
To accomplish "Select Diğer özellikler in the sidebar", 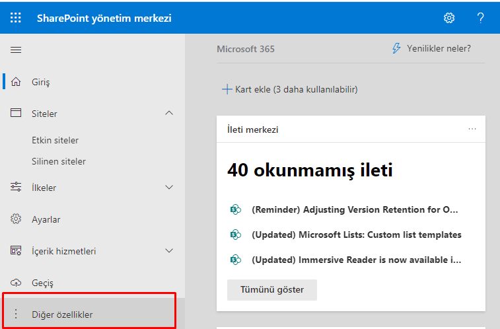I will point(62,314).
